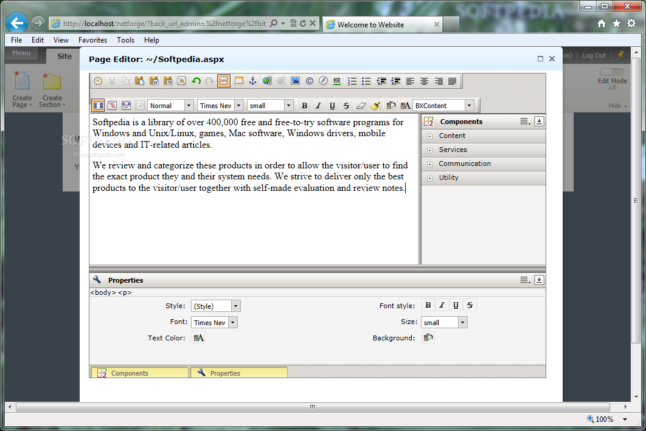
Task: Click the settings gear icon in editor toolbar
Action: [98, 81]
